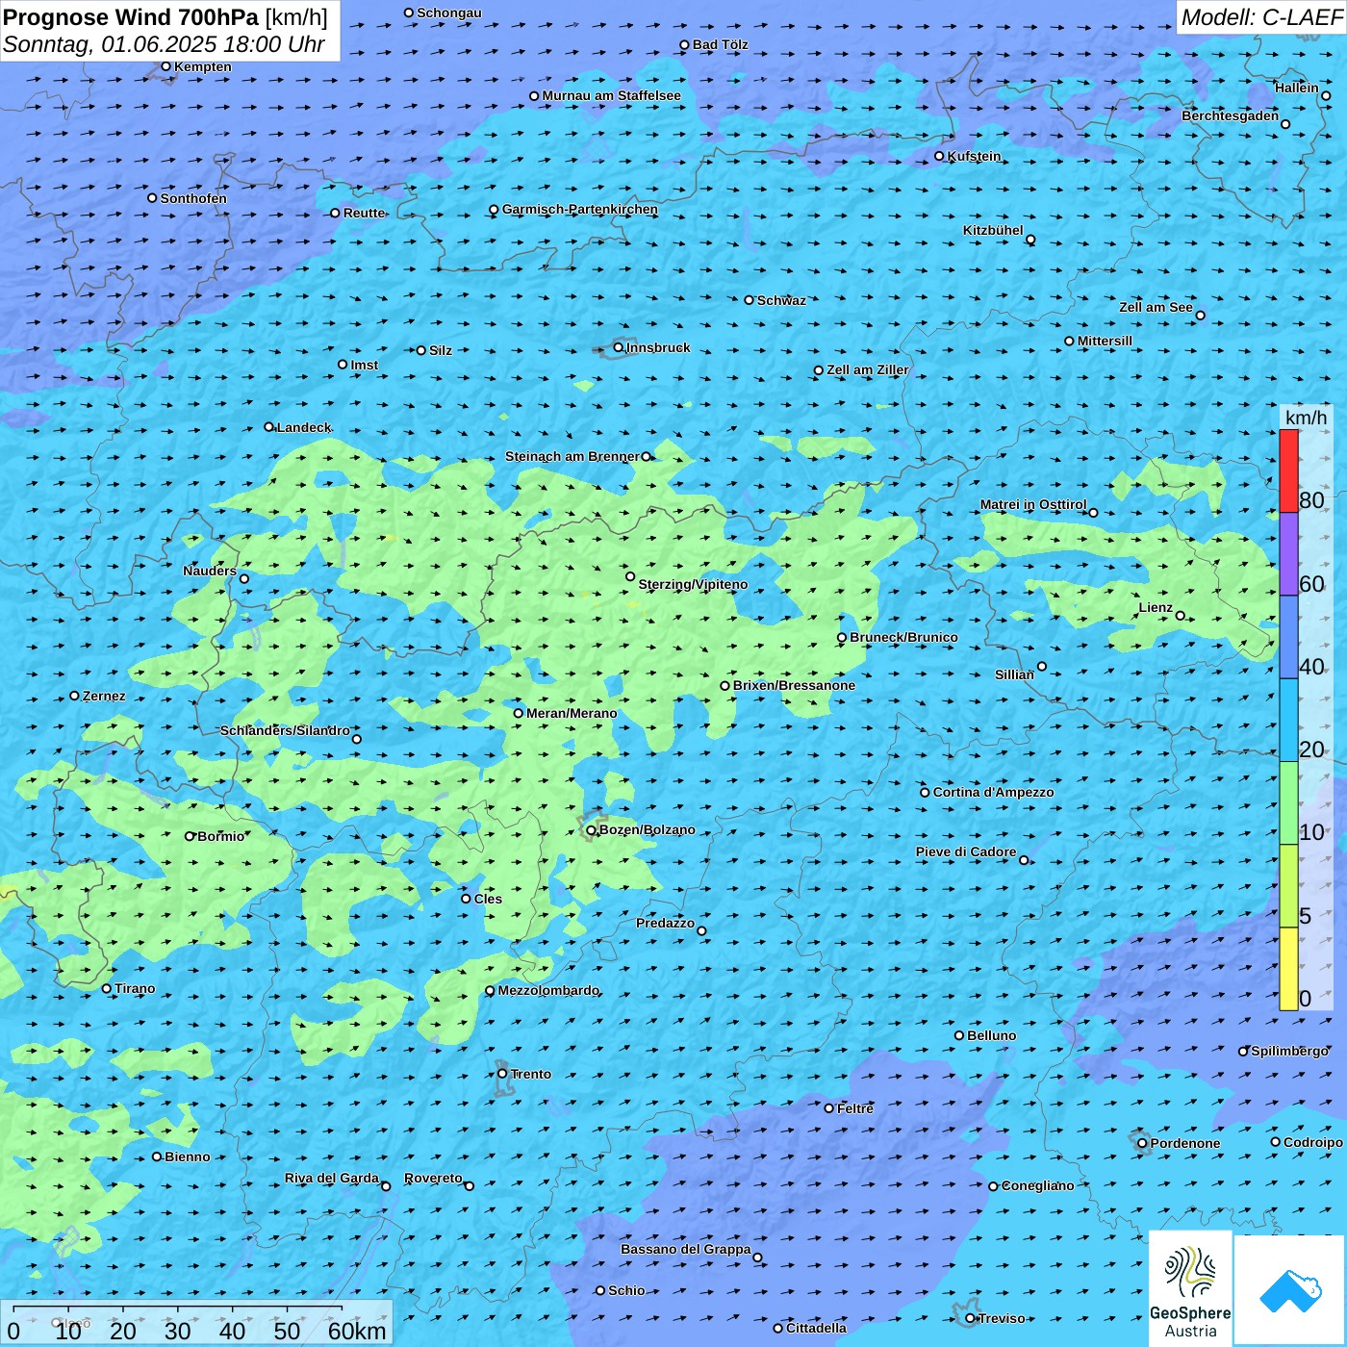
Task: Click the Landeck location marker
Action: click(269, 427)
